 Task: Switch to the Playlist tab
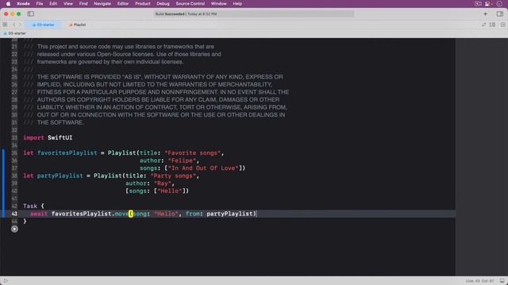pyautogui.click(x=78, y=25)
